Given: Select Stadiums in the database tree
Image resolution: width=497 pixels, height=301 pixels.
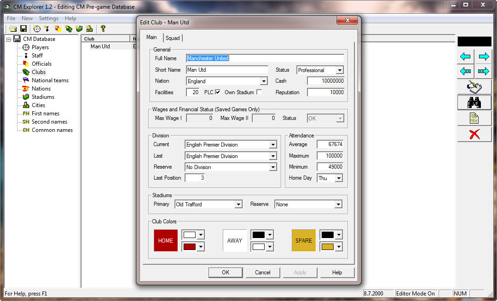Looking at the screenshot, I should 43,97.
